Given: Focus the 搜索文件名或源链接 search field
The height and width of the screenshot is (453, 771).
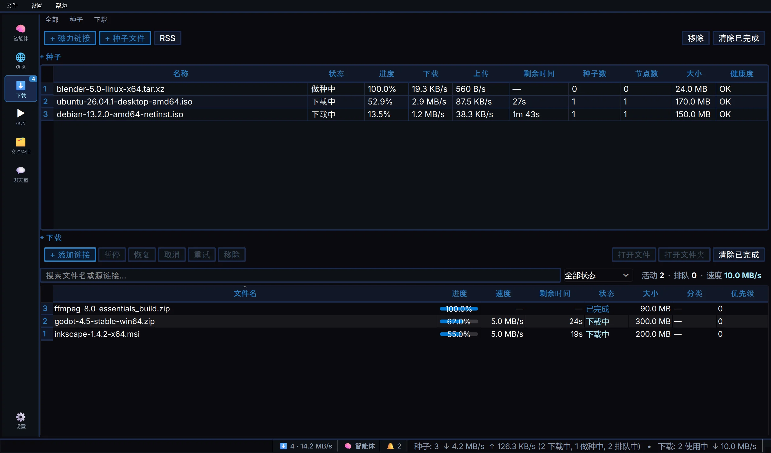Looking at the screenshot, I should coord(300,275).
